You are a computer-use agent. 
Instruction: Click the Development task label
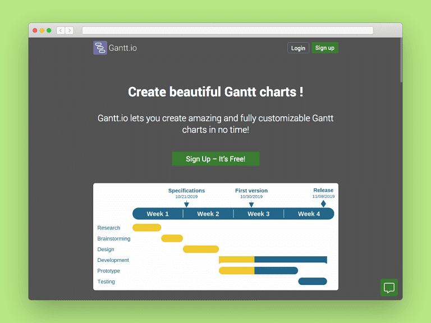click(x=113, y=260)
